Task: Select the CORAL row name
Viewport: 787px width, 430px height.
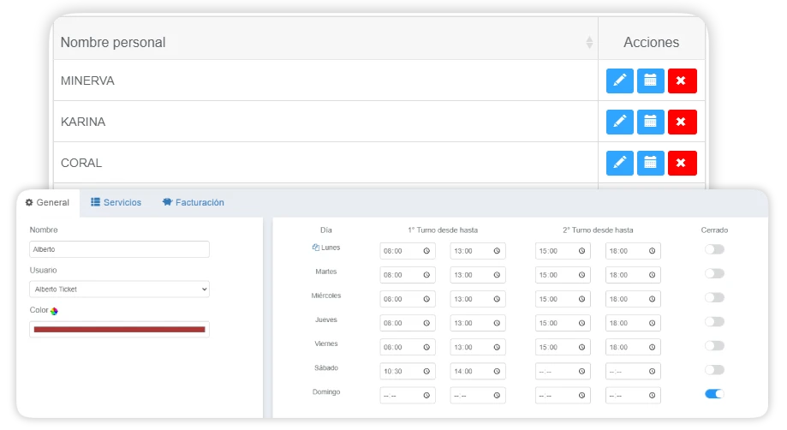Action: click(x=81, y=163)
